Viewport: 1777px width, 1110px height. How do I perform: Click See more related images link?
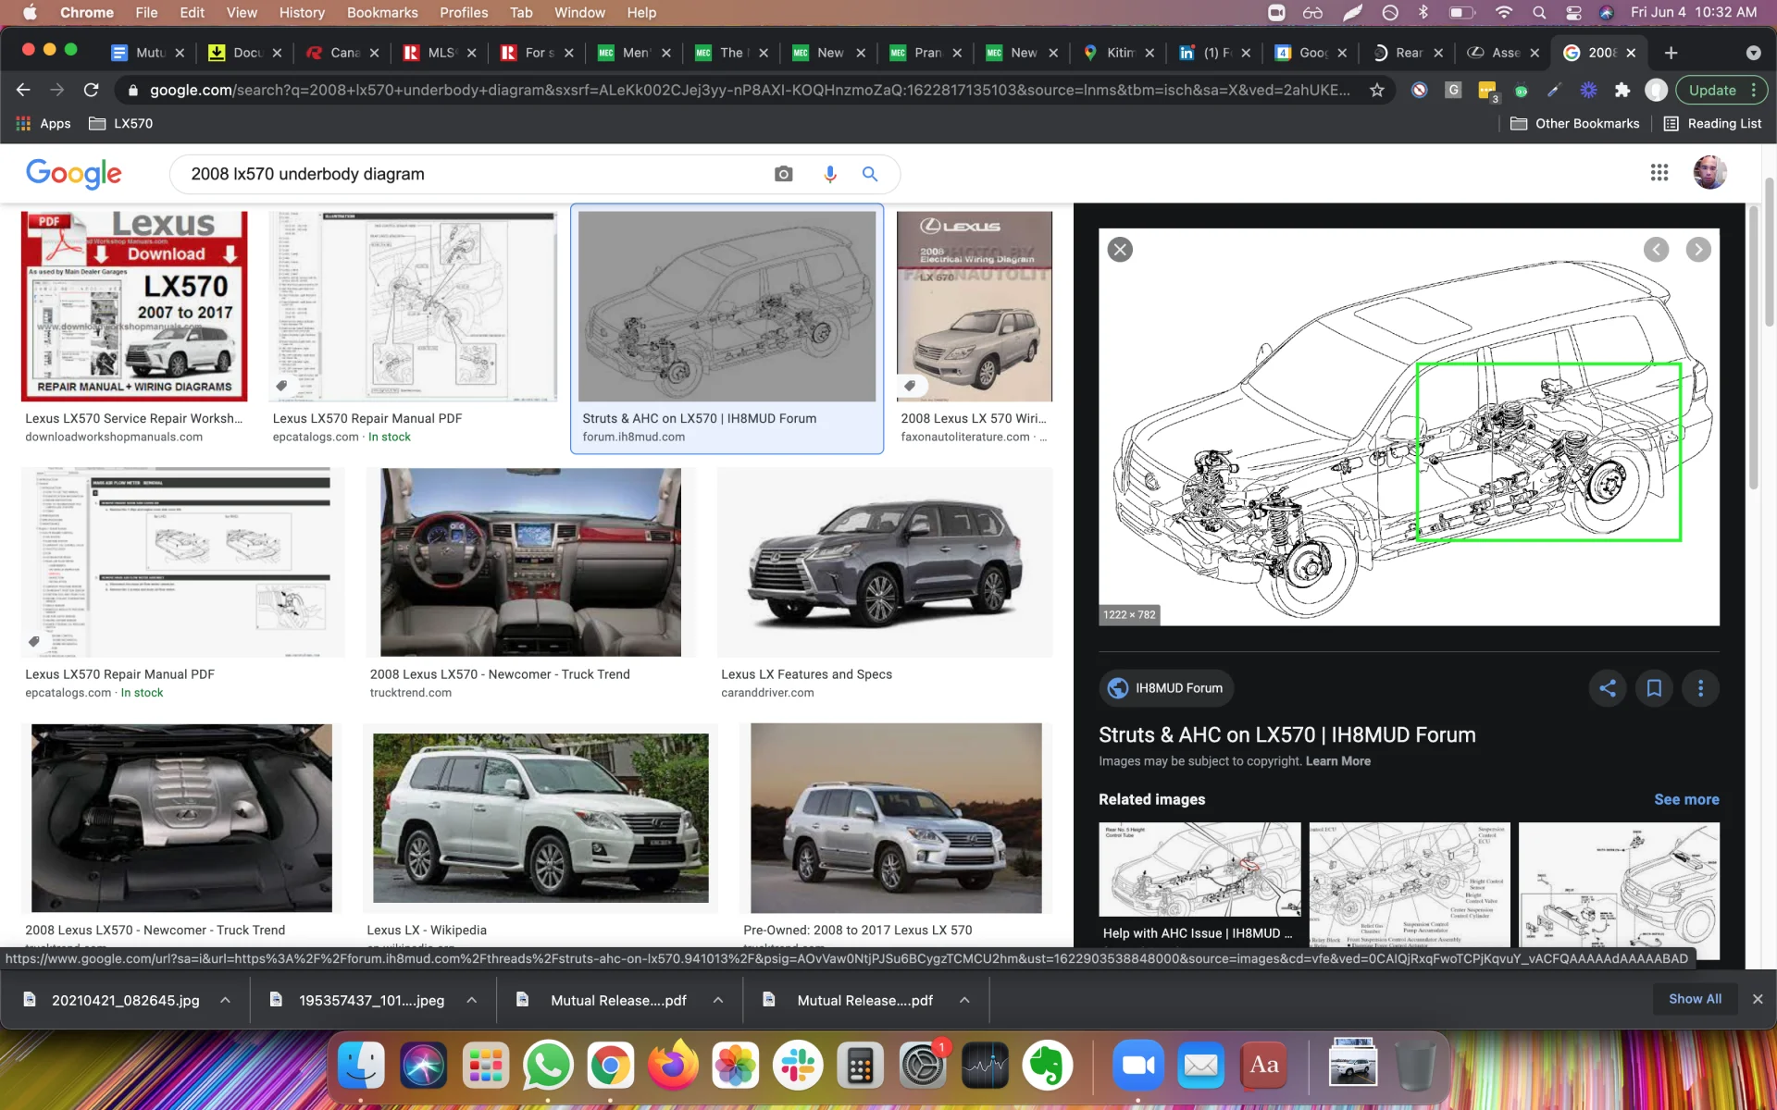(1686, 799)
